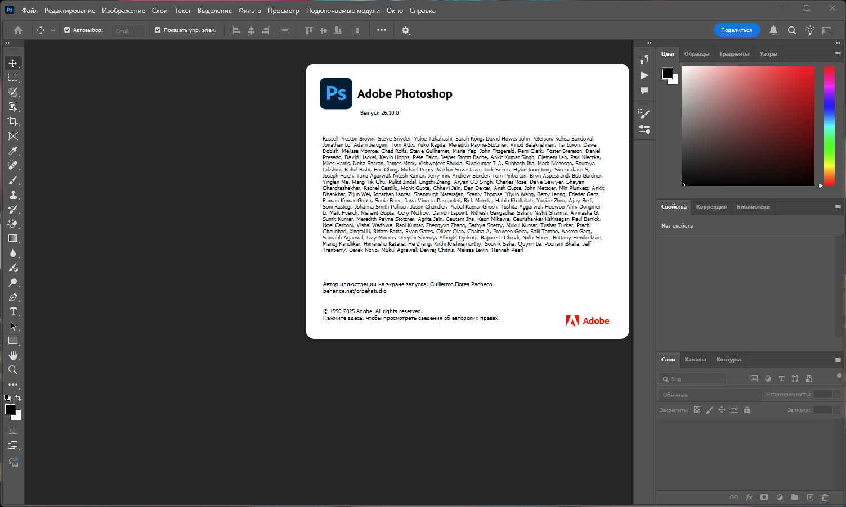846x507 pixels.
Task: Select the Blur tool
Action: [x=13, y=253]
